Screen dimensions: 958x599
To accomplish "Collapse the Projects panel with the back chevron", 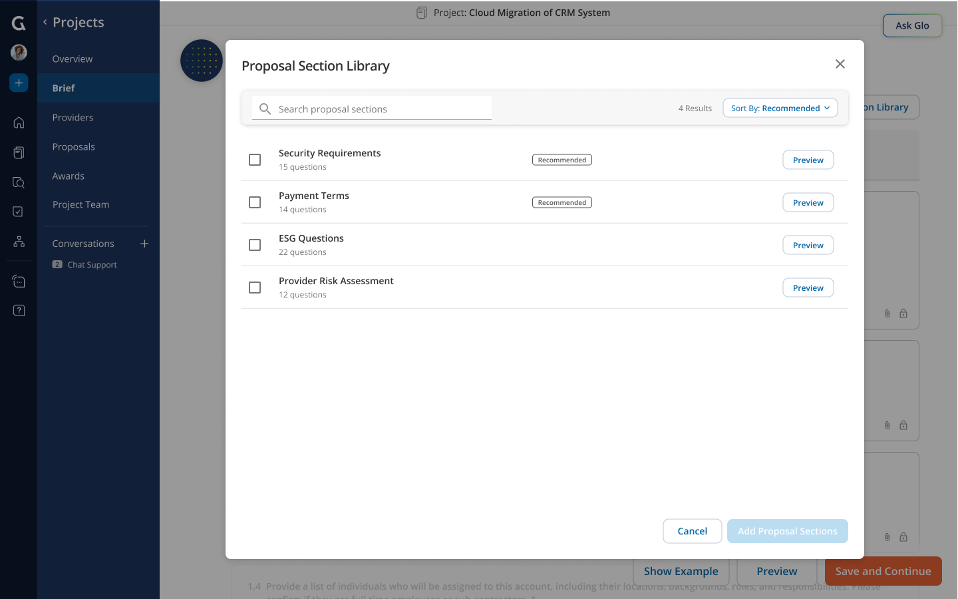I will (x=45, y=22).
